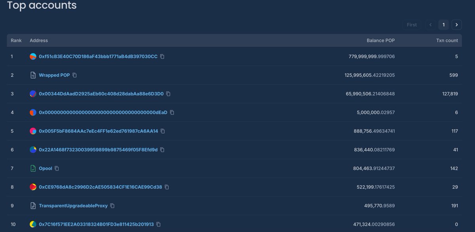Click the balance 125,995,605.42219205
Image resolution: width=475 pixels, height=232 pixels.
tap(370, 75)
